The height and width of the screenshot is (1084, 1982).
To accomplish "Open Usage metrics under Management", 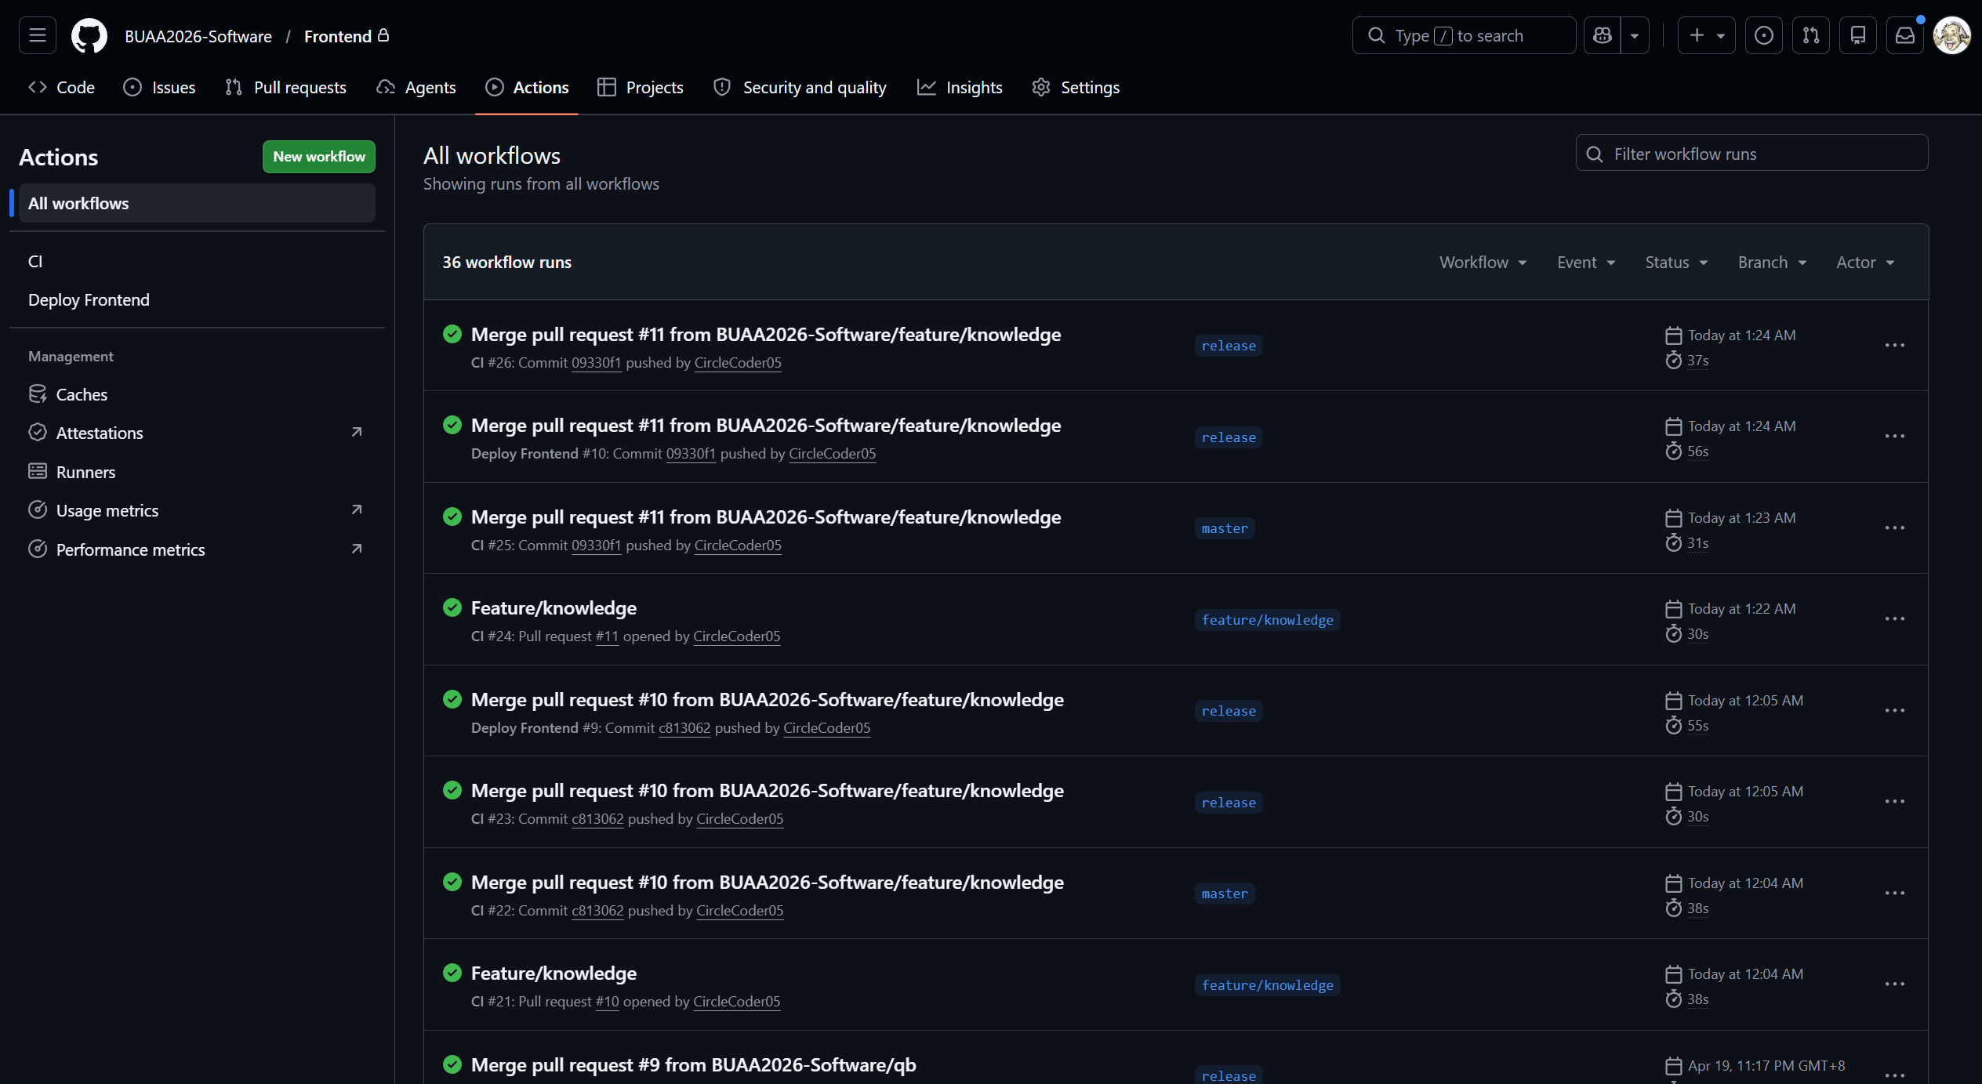I will [197, 510].
